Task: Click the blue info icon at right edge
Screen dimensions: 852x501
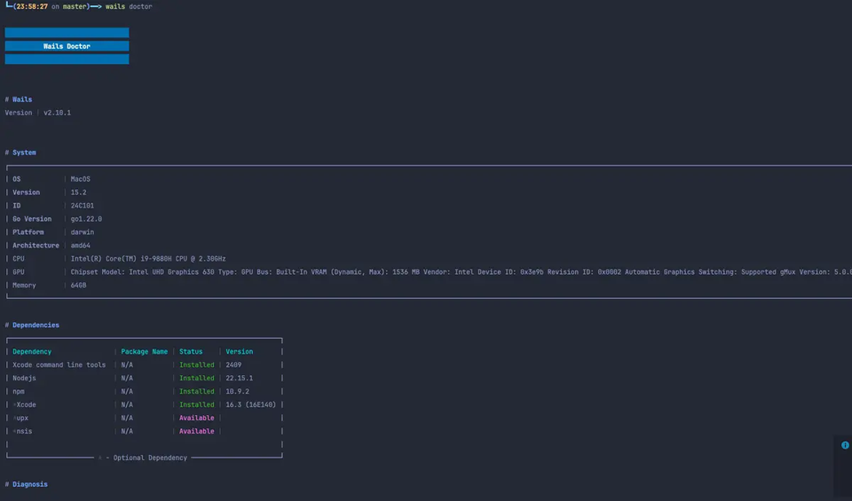Action: tap(845, 445)
